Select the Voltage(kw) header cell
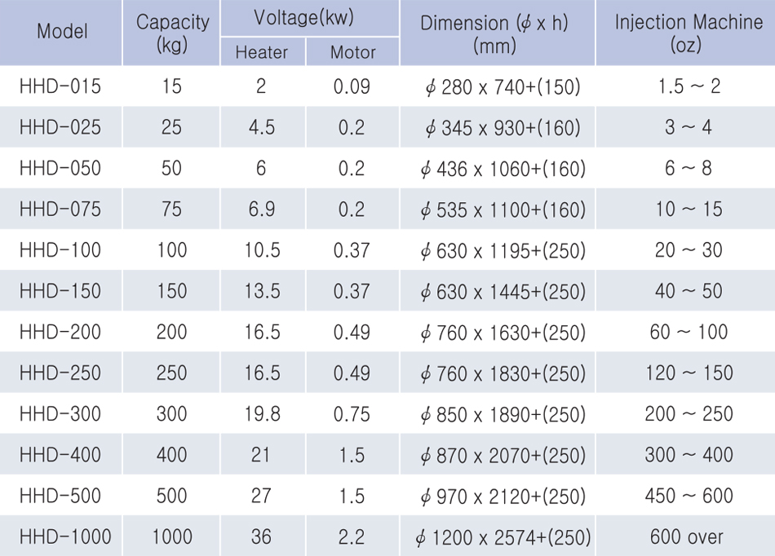The image size is (775, 556). [310, 17]
